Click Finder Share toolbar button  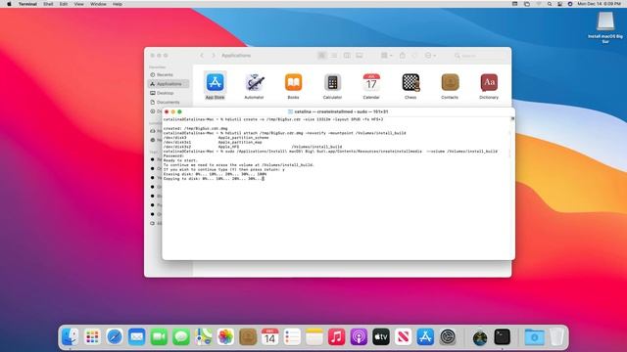403,56
